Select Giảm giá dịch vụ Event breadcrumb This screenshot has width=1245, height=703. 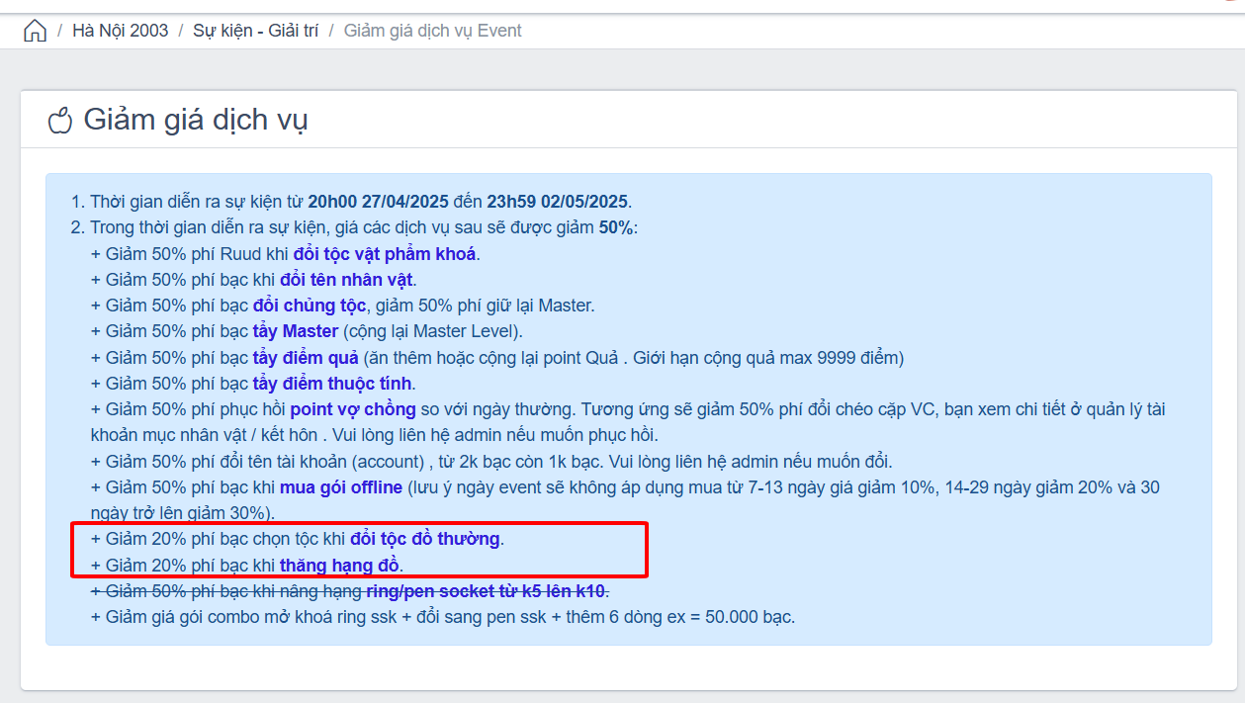pos(432,31)
